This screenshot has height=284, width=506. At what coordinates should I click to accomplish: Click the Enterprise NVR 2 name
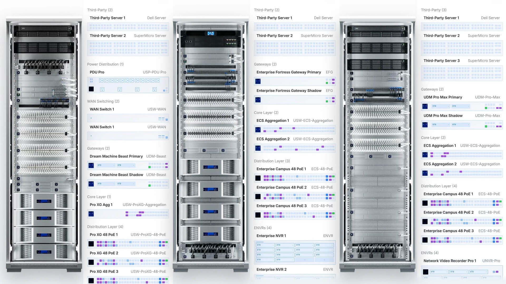pos(272,269)
